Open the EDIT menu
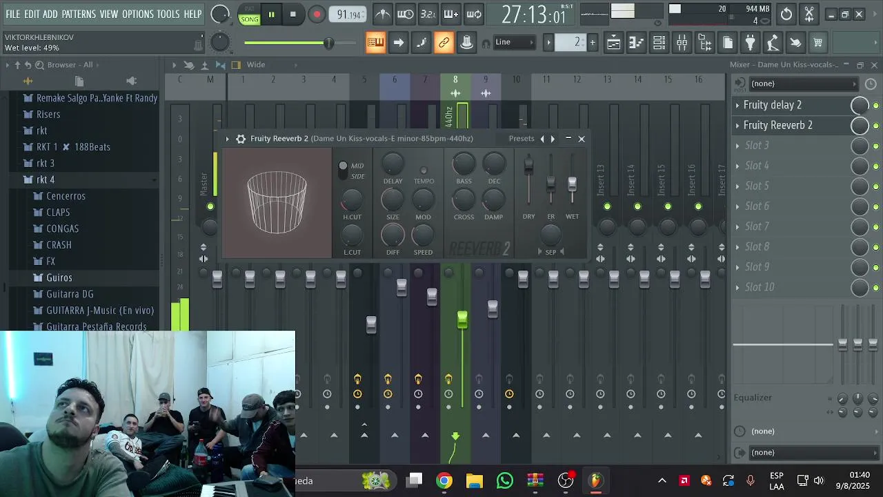Screen dimensions: 883x497 [32, 14]
